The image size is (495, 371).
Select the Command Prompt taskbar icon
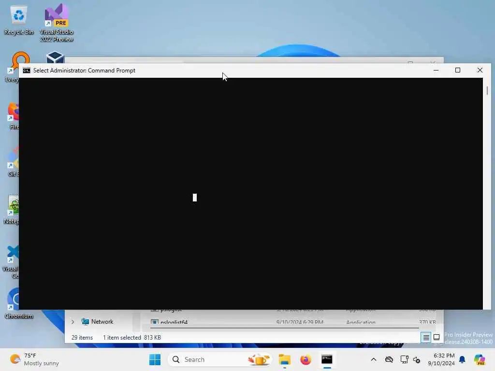[x=327, y=359]
